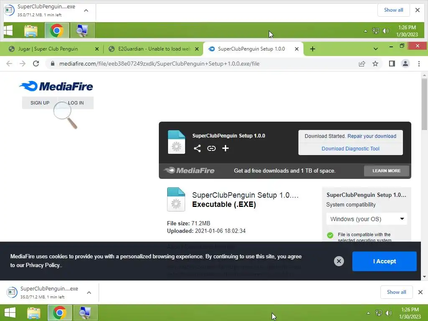Bookmark page with the star icon
Viewport: 428px width, 321px height.
pyautogui.click(x=375, y=64)
